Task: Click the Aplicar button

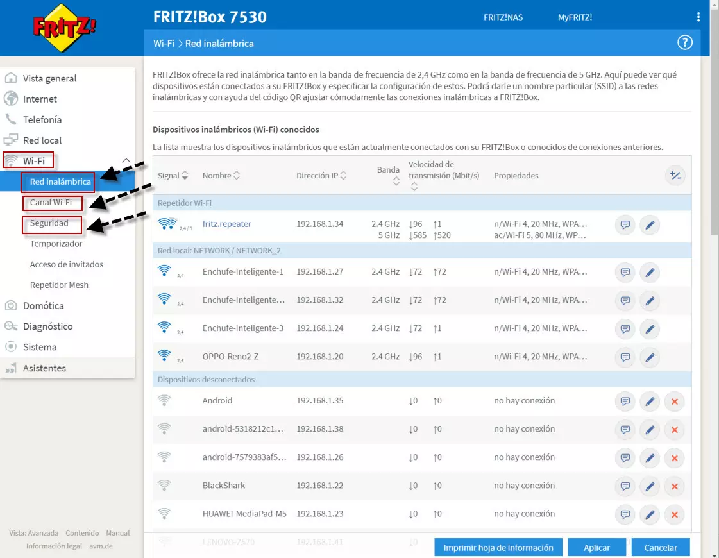Action: click(x=596, y=548)
